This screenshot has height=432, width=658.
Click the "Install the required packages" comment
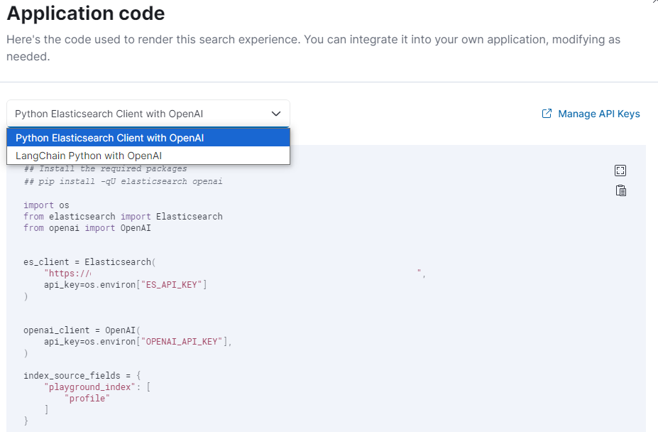point(105,168)
